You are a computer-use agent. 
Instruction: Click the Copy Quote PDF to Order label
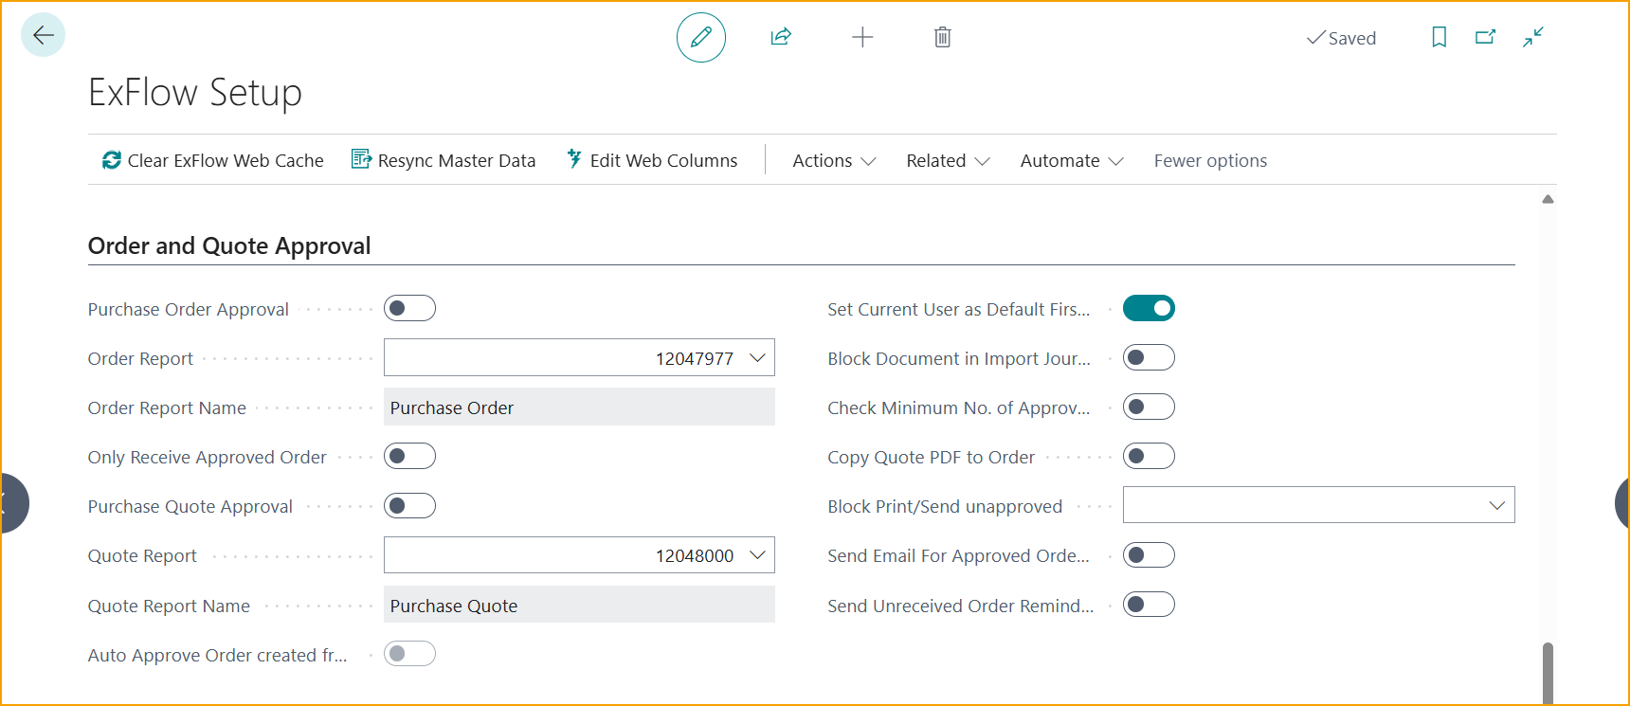point(931,457)
